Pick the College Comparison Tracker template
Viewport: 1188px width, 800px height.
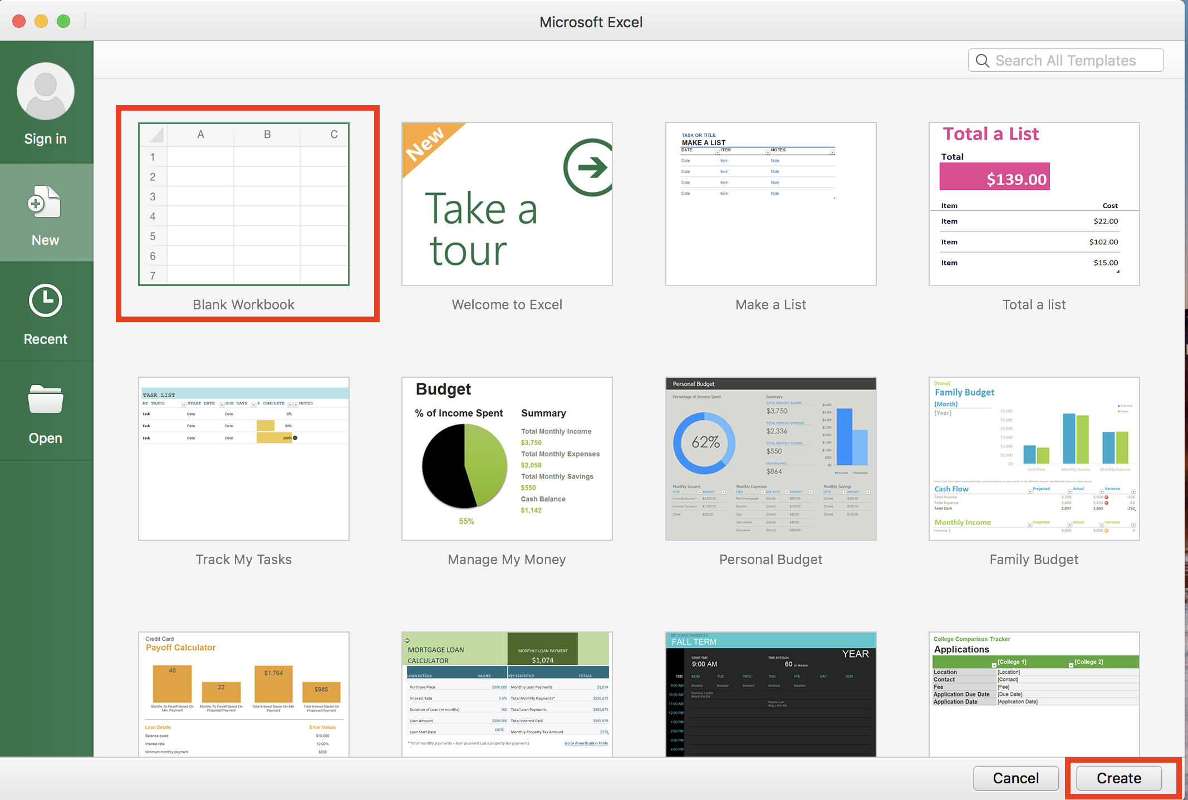coord(1034,694)
